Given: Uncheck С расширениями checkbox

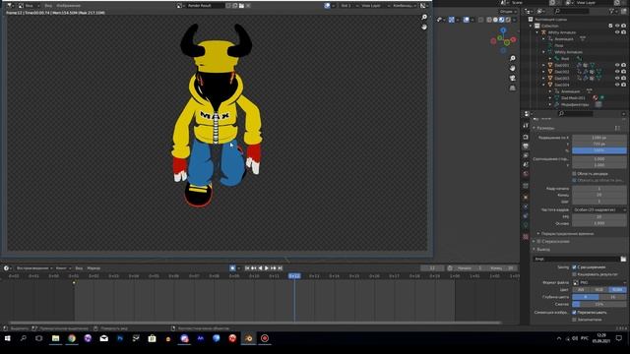Looking at the screenshot, I should [574, 266].
